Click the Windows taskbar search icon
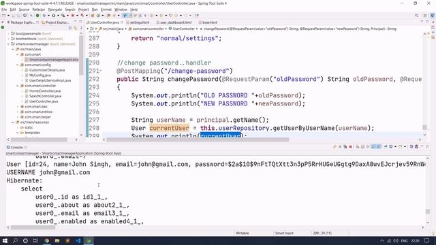The width and height of the screenshot is (436, 245). [15, 240]
